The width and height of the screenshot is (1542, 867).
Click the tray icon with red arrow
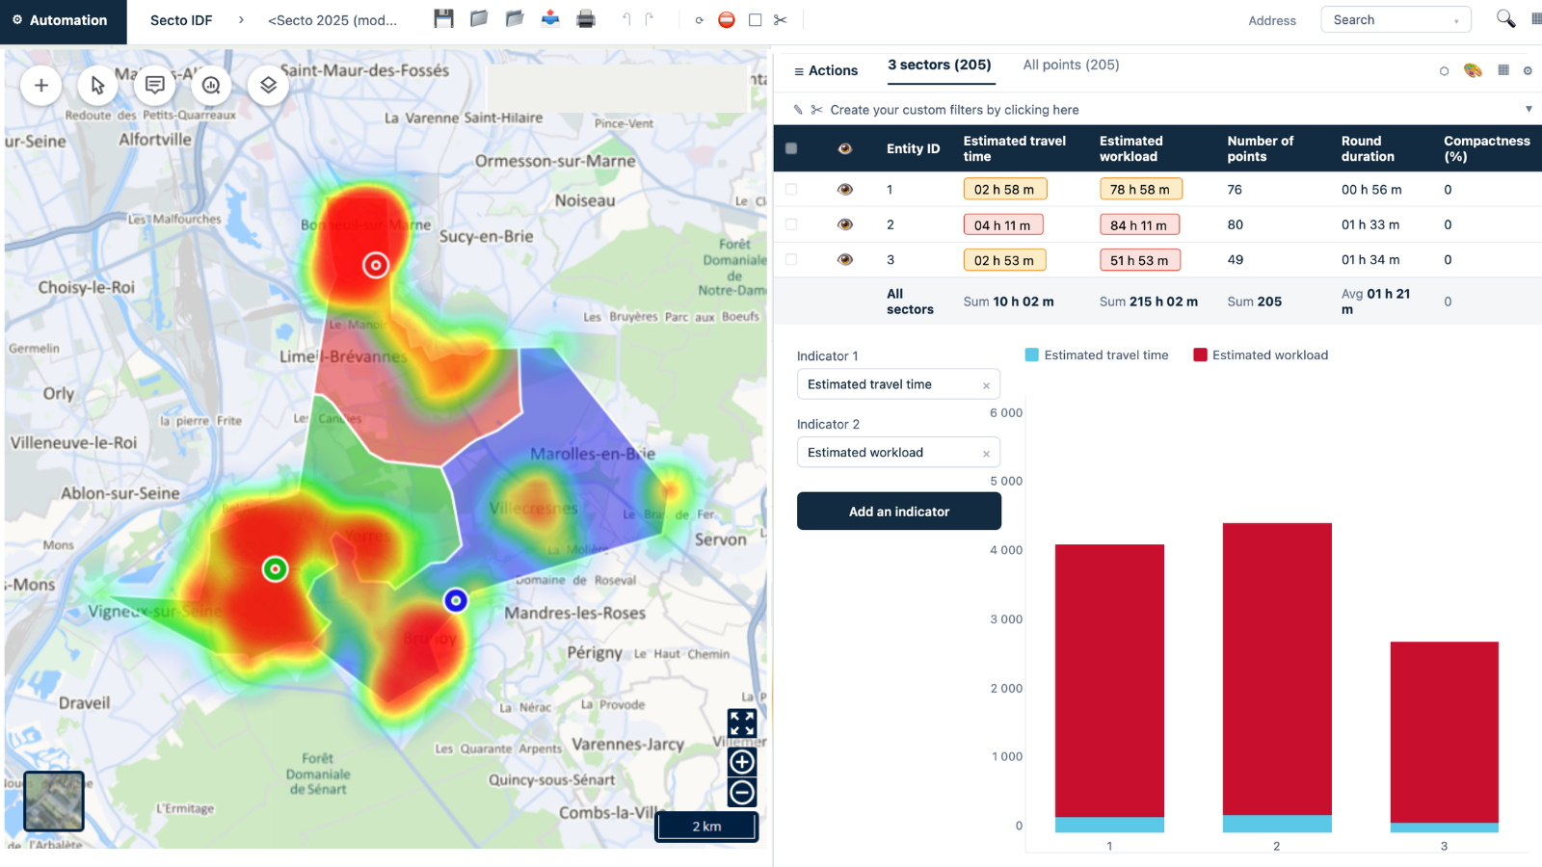click(x=550, y=18)
